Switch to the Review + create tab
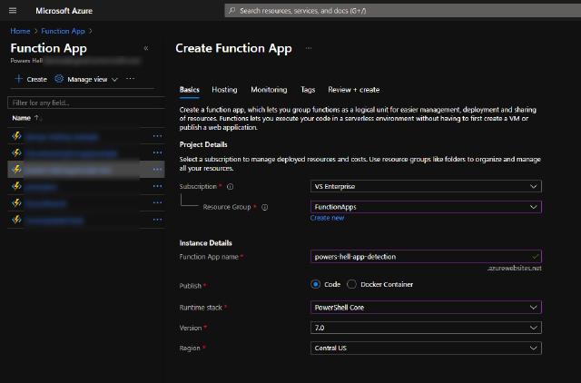This screenshot has height=383, width=581. coord(354,90)
